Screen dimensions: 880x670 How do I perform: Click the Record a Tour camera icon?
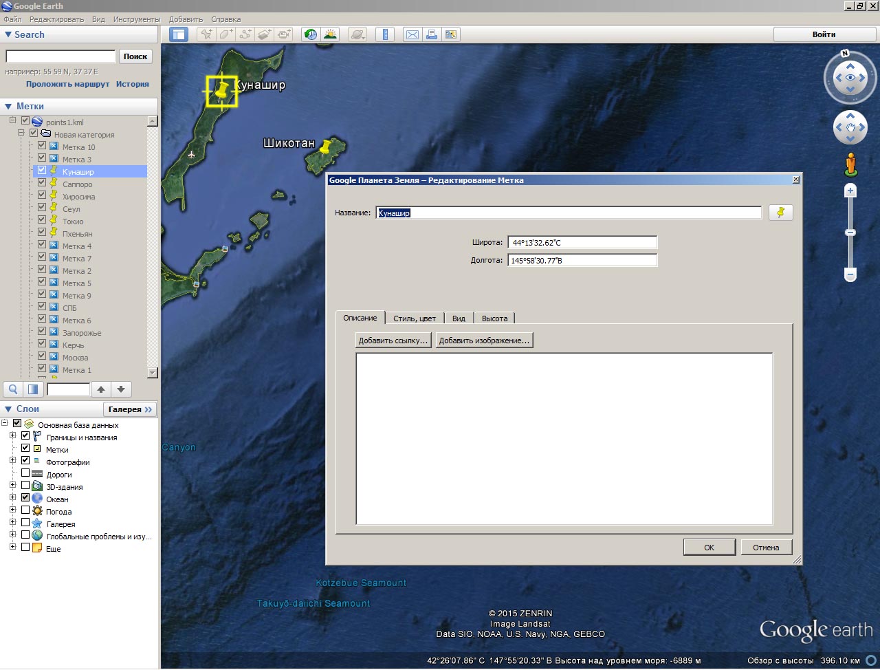coord(284,34)
